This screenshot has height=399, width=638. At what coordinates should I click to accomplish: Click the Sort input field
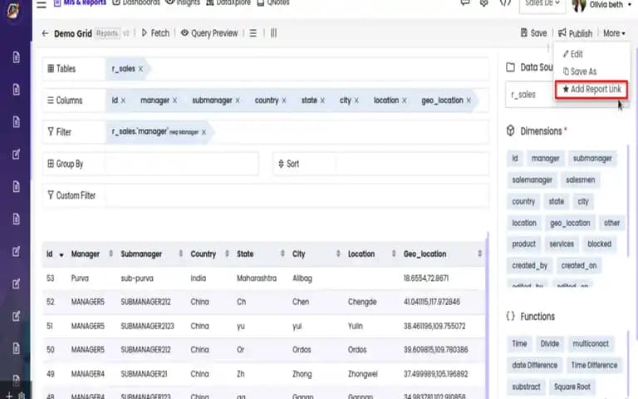click(x=412, y=164)
